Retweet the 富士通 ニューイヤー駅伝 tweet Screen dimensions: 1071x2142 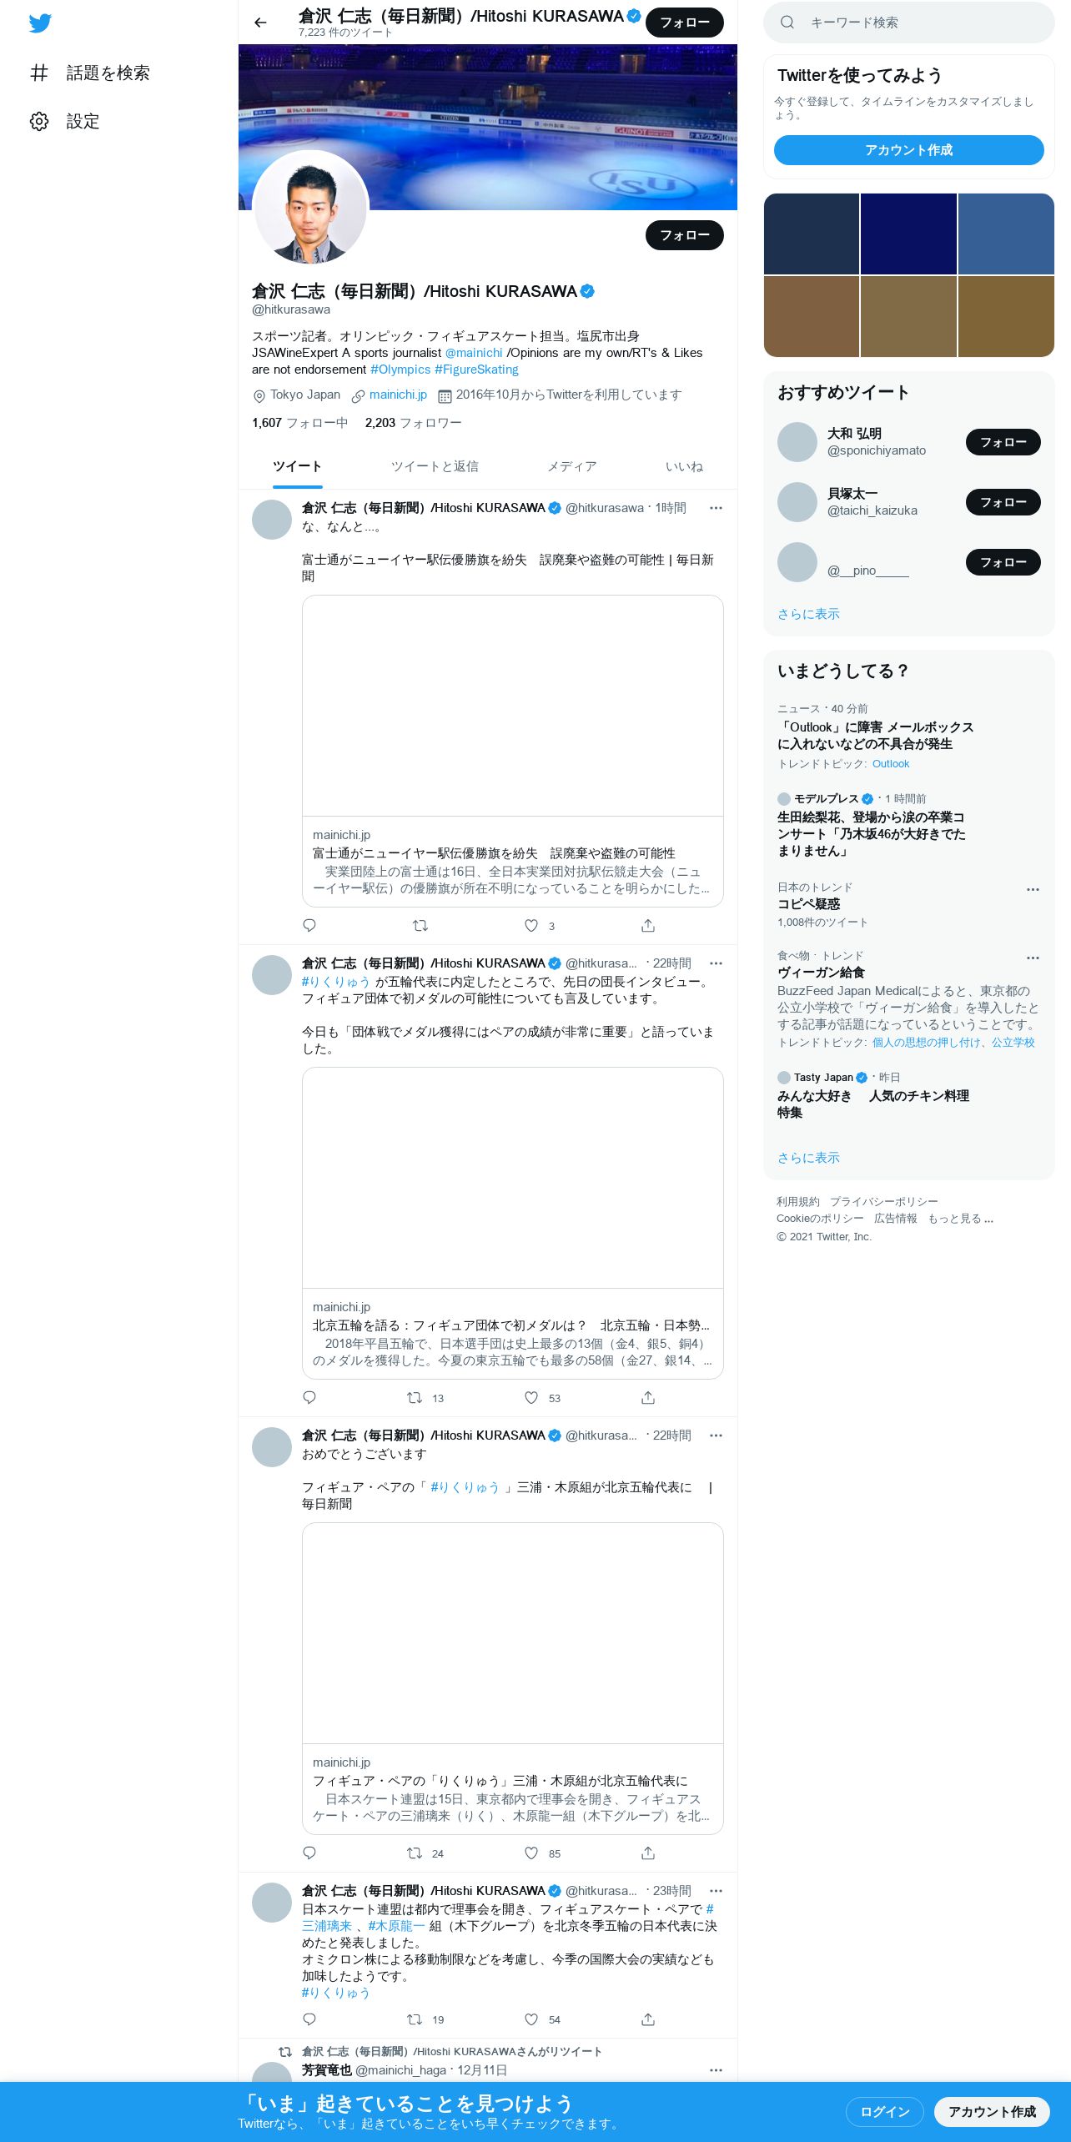tap(420, 925)
